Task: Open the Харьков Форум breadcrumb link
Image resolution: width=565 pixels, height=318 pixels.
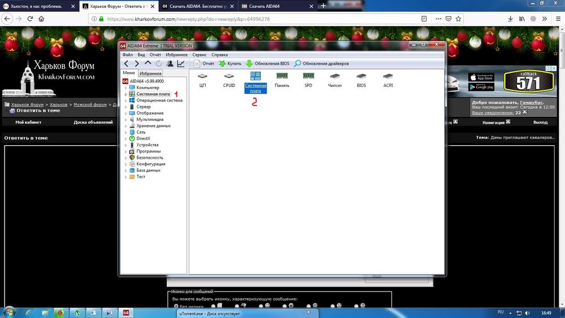Action: 27,104
